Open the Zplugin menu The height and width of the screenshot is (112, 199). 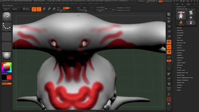click(96, 3)
